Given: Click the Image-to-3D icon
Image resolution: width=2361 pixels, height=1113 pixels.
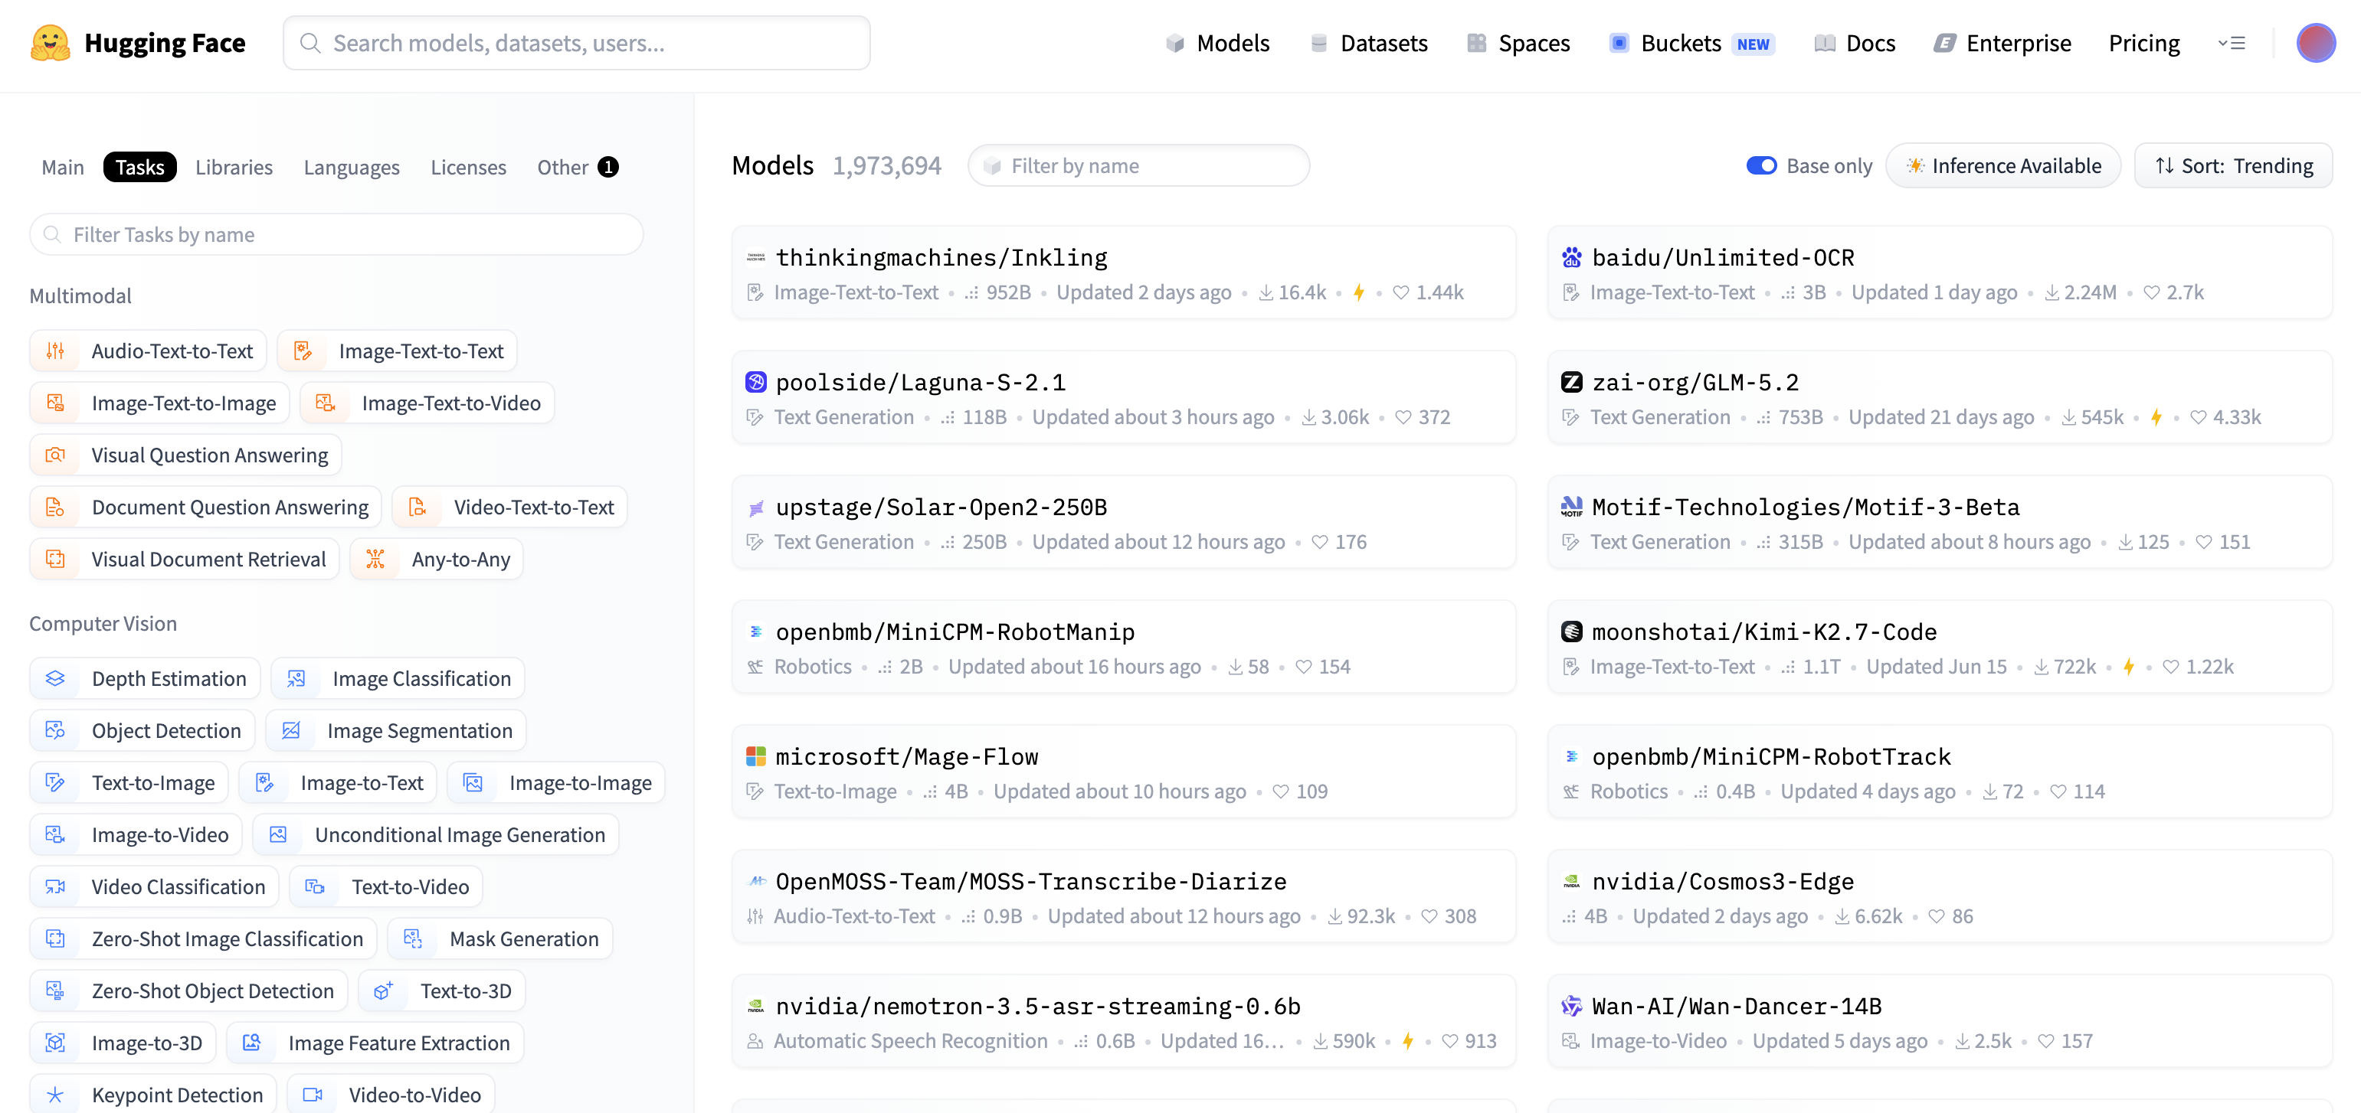Looking at the screenshot, I should click(55, 1043).
